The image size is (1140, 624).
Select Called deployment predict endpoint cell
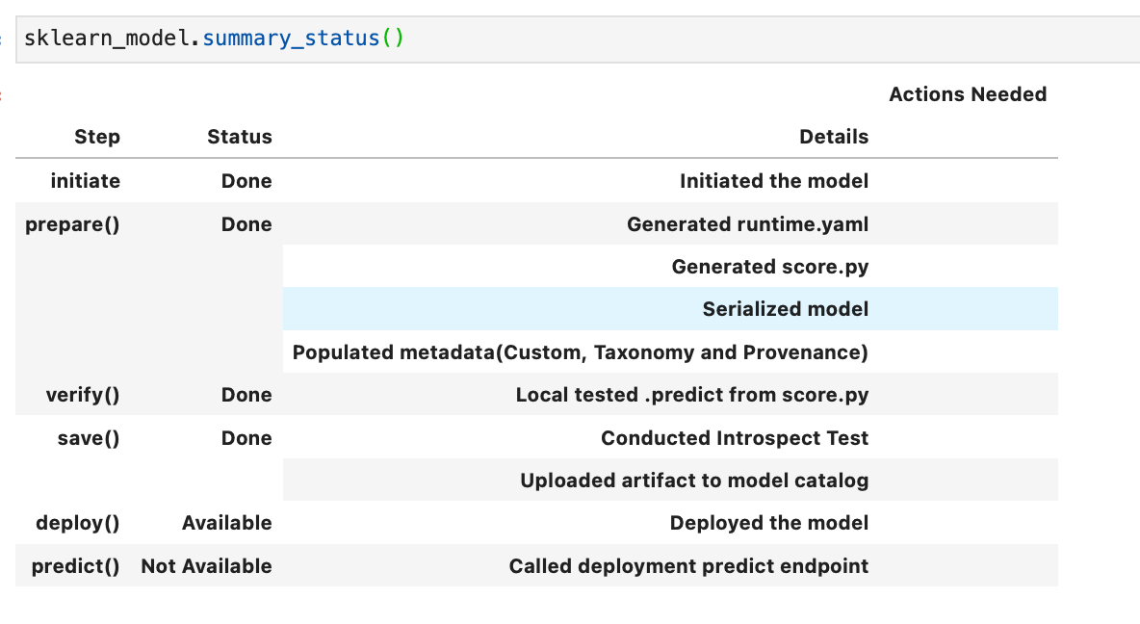[x=687, y=566]
